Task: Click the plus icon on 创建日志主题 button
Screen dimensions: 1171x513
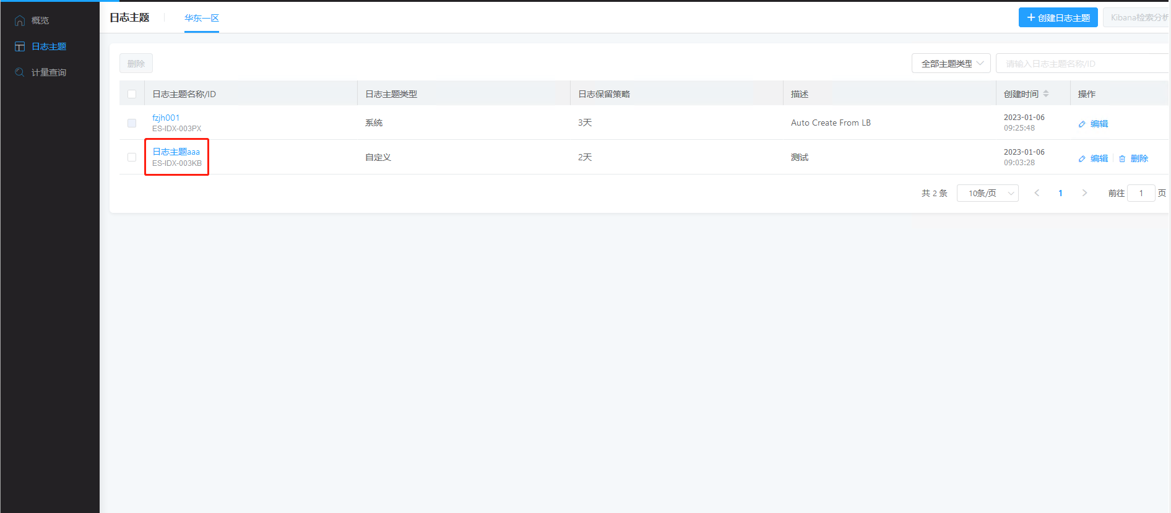Action: (1031, 17)
